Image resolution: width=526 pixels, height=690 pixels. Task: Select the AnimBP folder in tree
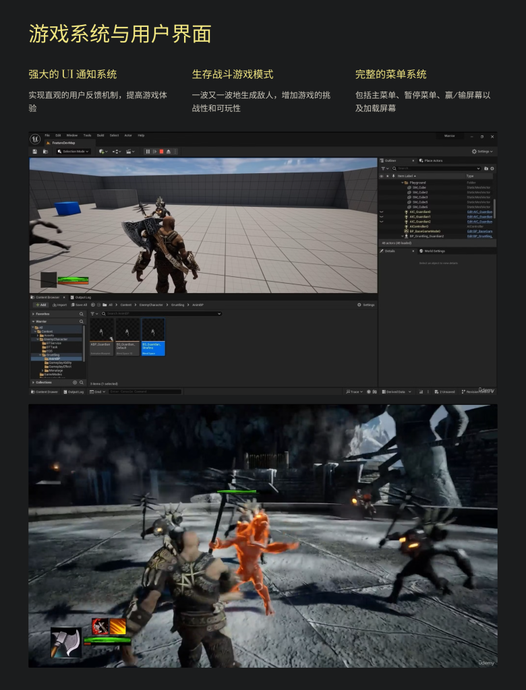click(51, 358)
